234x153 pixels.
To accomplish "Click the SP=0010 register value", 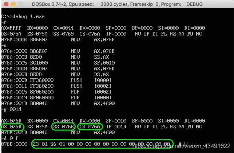I will 116,121.
